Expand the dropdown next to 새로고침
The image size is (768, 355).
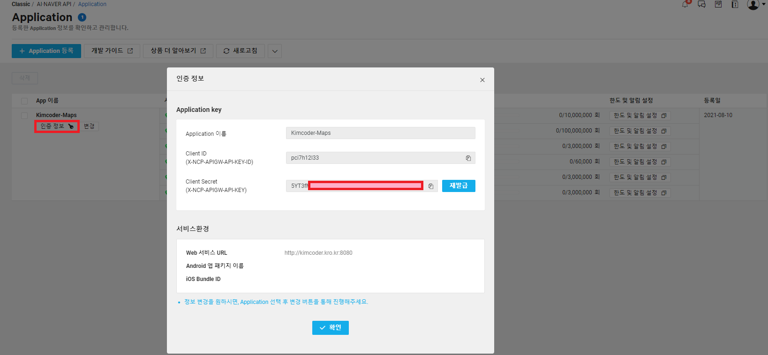(x=275, y=51)
